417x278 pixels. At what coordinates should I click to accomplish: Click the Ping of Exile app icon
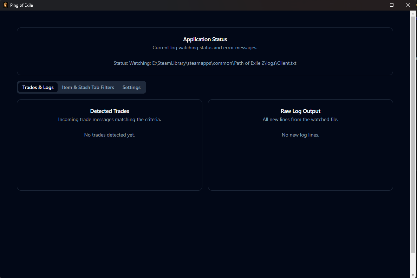5,5
